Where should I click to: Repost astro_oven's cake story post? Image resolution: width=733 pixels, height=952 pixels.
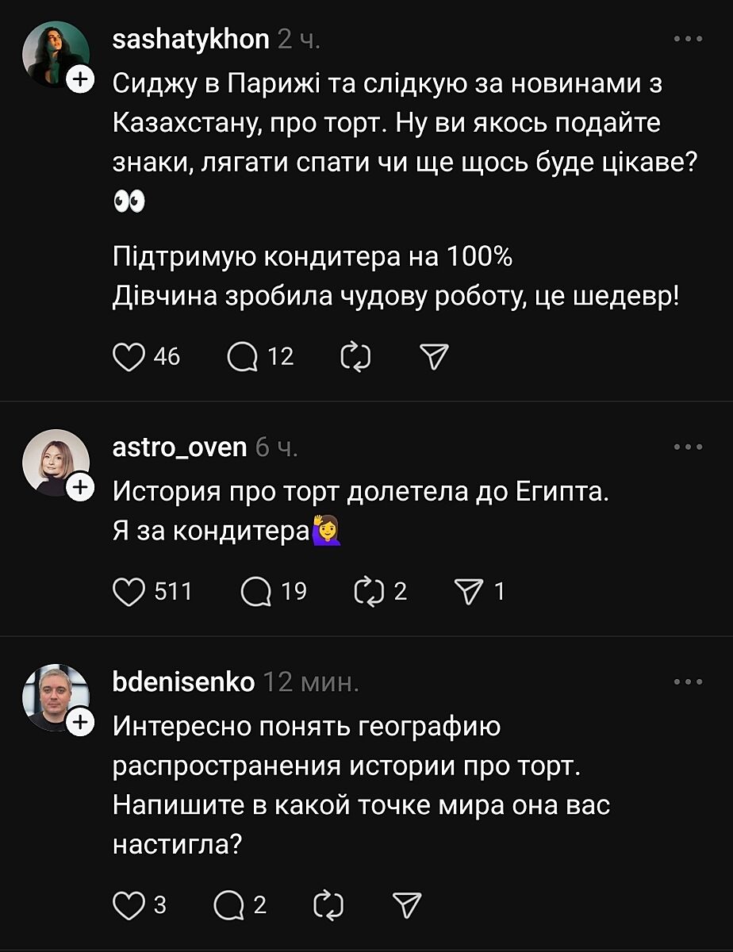pyautogui.click(x=368, y=592)
